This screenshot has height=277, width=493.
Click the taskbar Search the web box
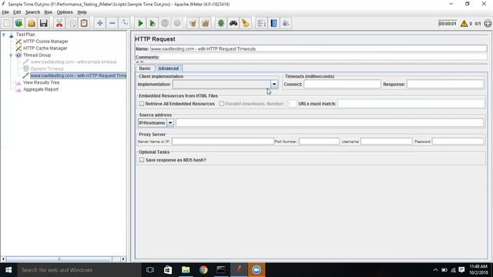coord(79,270)
